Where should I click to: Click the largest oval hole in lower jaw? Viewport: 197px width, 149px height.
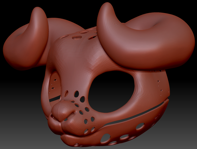(105, 138)
